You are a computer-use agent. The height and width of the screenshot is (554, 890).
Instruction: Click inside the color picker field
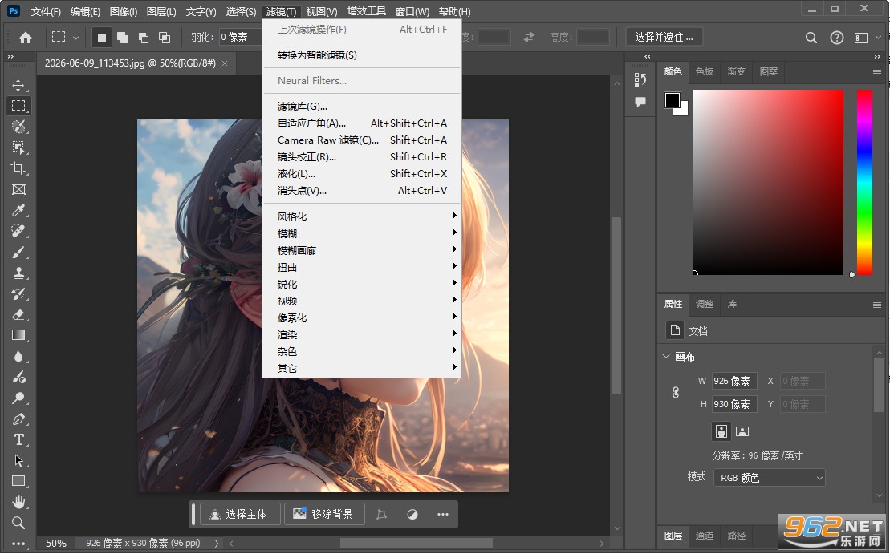[x=768, y=182]
